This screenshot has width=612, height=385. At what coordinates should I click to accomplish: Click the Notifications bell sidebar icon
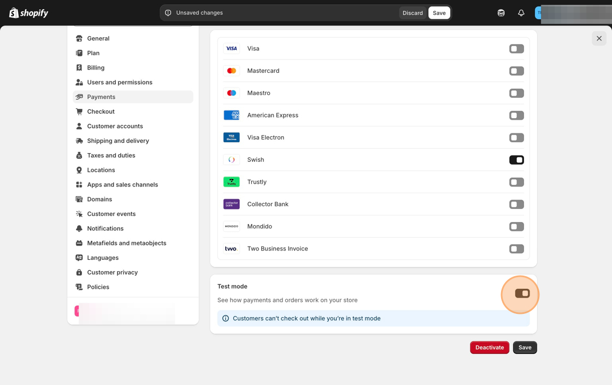tap(79, 229)
